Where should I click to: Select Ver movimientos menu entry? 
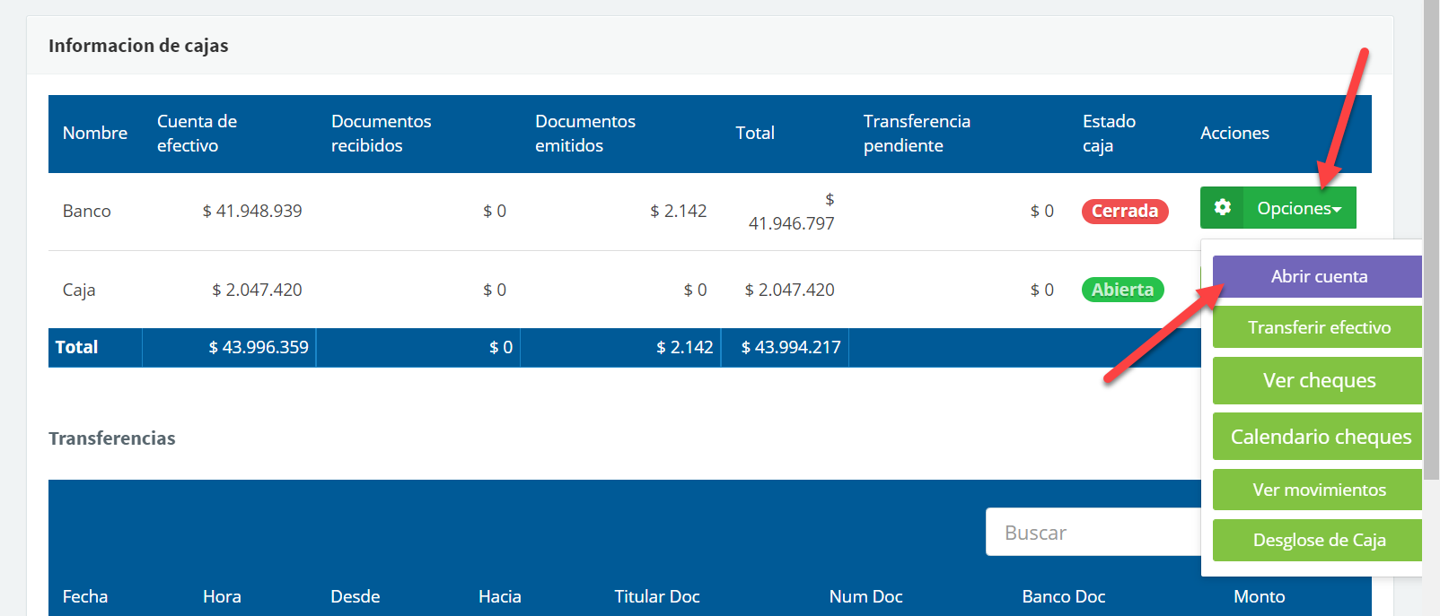pos(1318,490)
